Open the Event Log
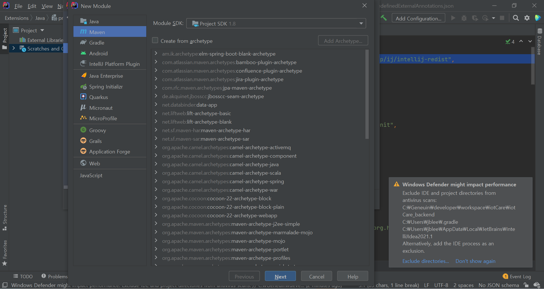The height and width of the screenshot is (289, 544). click(x=517, y=277)
